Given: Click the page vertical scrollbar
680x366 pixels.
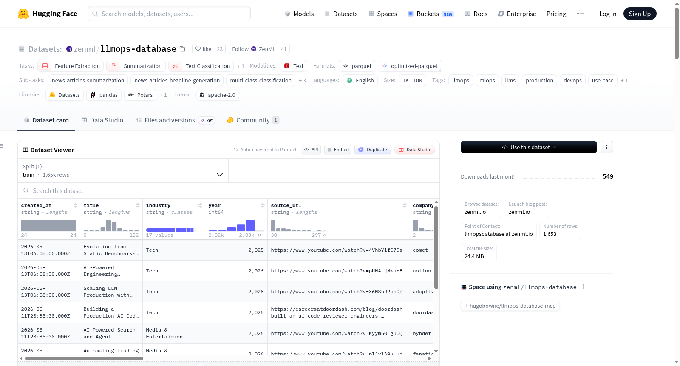Looking at the screenshot, I should tap(677, 33).
